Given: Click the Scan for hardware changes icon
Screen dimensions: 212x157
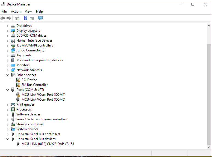Looking at the screenshot, I should point(40,18).
